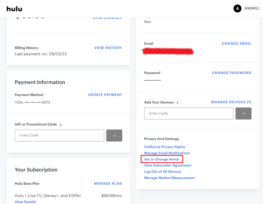Open Manage Nielsen Measurement
The width and height of the screenshot is (263, 204).
(170, 178)
